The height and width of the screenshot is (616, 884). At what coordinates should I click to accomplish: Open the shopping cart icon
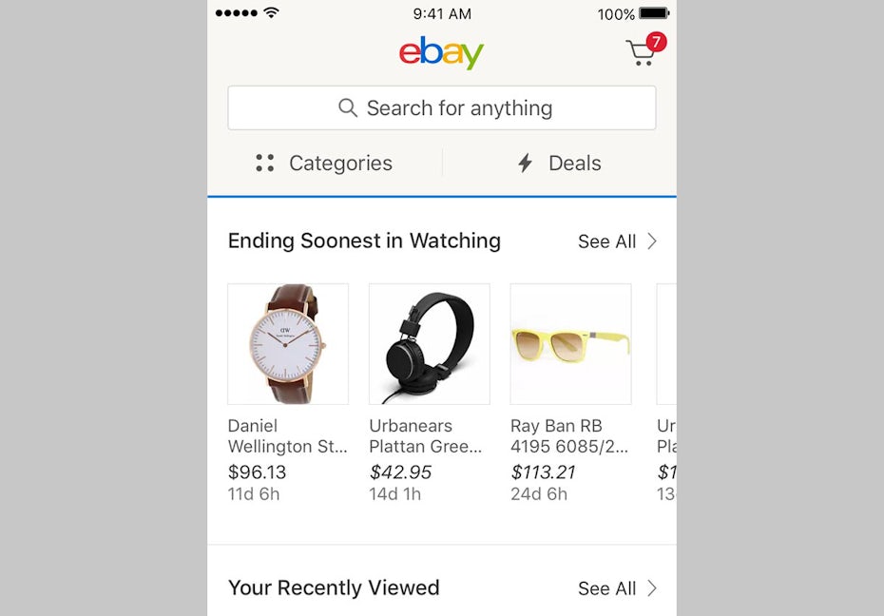click(641, 53)
